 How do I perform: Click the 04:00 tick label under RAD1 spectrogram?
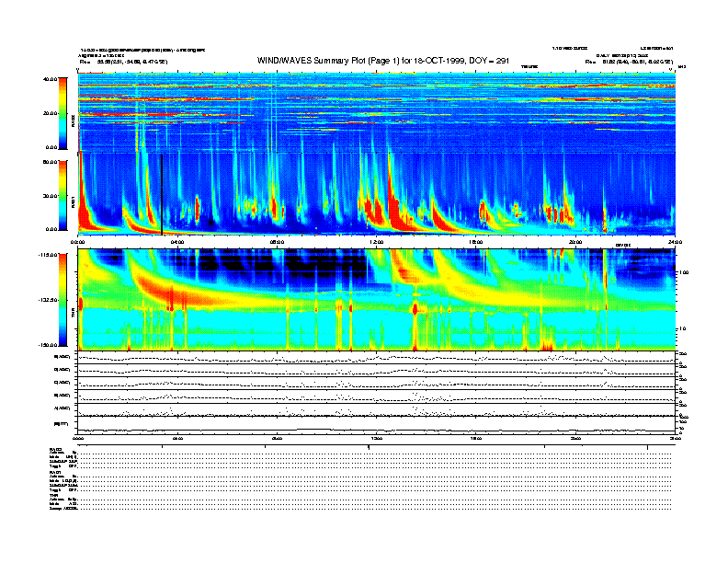[177, 242]
